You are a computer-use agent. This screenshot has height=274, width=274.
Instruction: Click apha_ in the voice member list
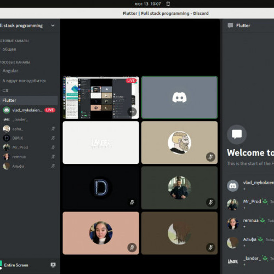coord(18,129)
